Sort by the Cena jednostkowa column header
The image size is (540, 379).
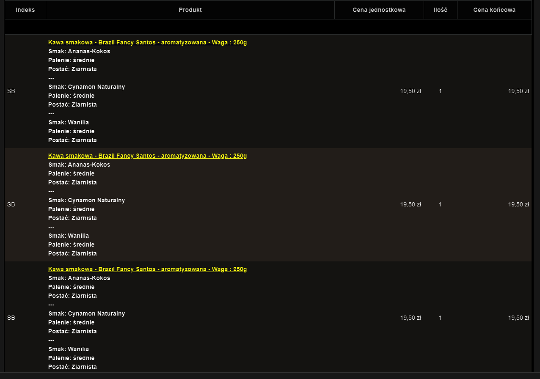[379, 9]
